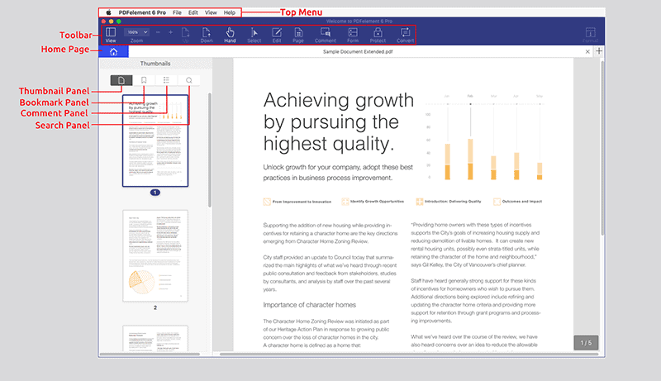Click 'Introduction: Delivering Quality' link
661x381 pixels.
coord(449,202)
